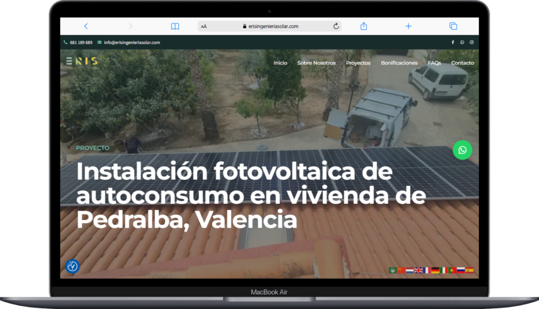Switch language with the Portuguese flag
The height and width of the screenshot is (309, 539).
click(452, 270)
